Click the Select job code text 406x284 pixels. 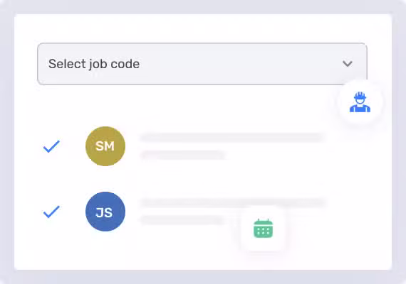(94, 64)
